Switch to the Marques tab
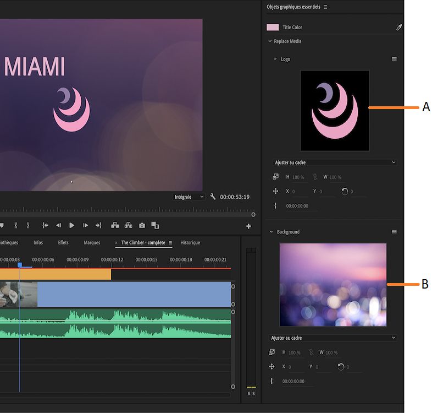 click(x=92, y=242)
